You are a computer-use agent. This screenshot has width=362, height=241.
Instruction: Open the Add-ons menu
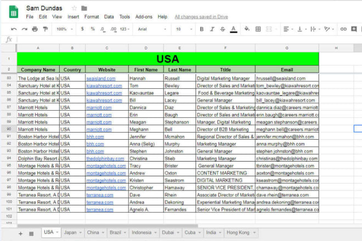click(x=144, y=17)
